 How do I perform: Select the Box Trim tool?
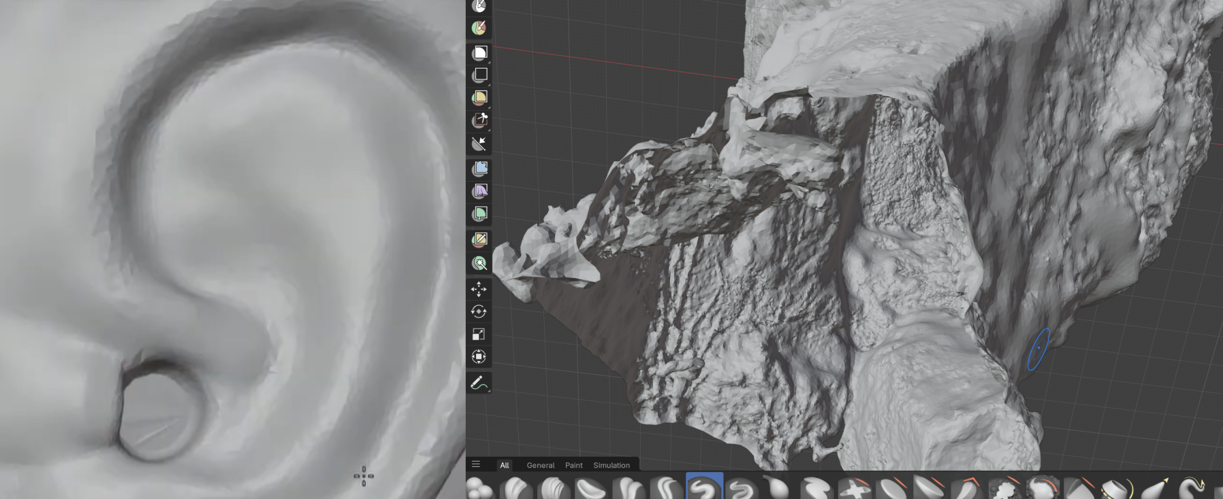[479, 120]
